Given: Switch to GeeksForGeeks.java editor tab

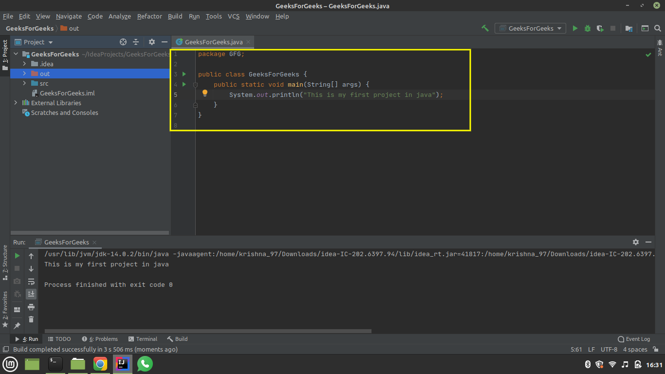Looking at the screenshot, I should point(212,42).
